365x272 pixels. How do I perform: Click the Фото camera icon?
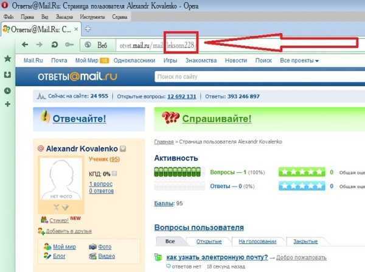point(92,246)
